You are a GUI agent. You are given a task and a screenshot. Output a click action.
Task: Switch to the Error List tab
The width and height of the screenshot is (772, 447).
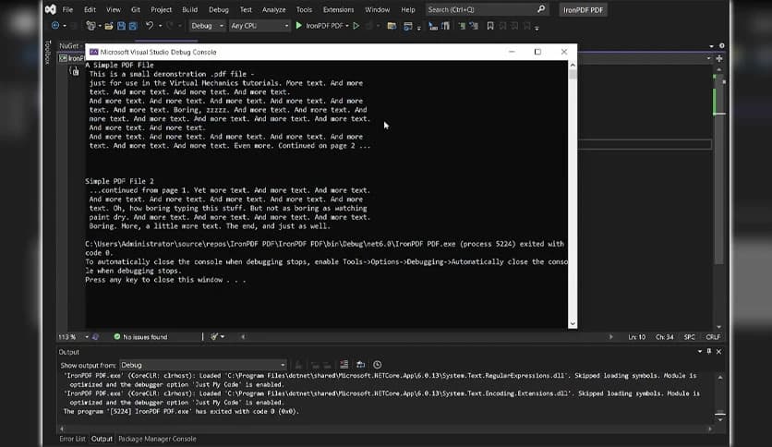click(x=72, y=439)
